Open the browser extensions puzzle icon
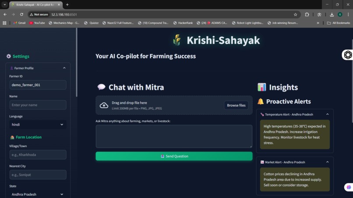The width and height of the screenshot is (353, 198). (x=307, y=14)
